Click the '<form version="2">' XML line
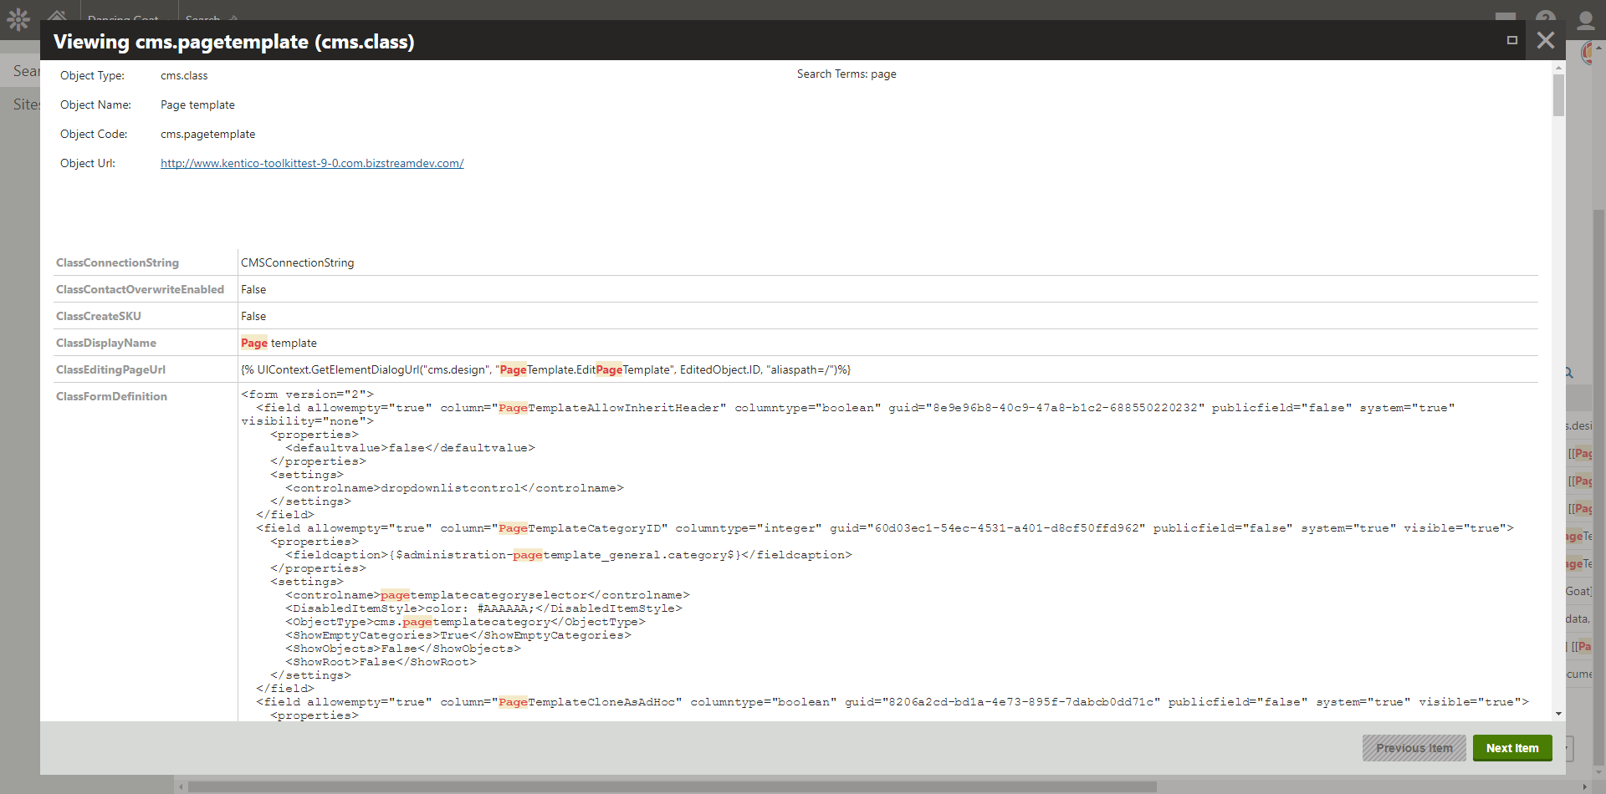The image size is (1606, 794). pyautogui.click(x=307, y=394)
